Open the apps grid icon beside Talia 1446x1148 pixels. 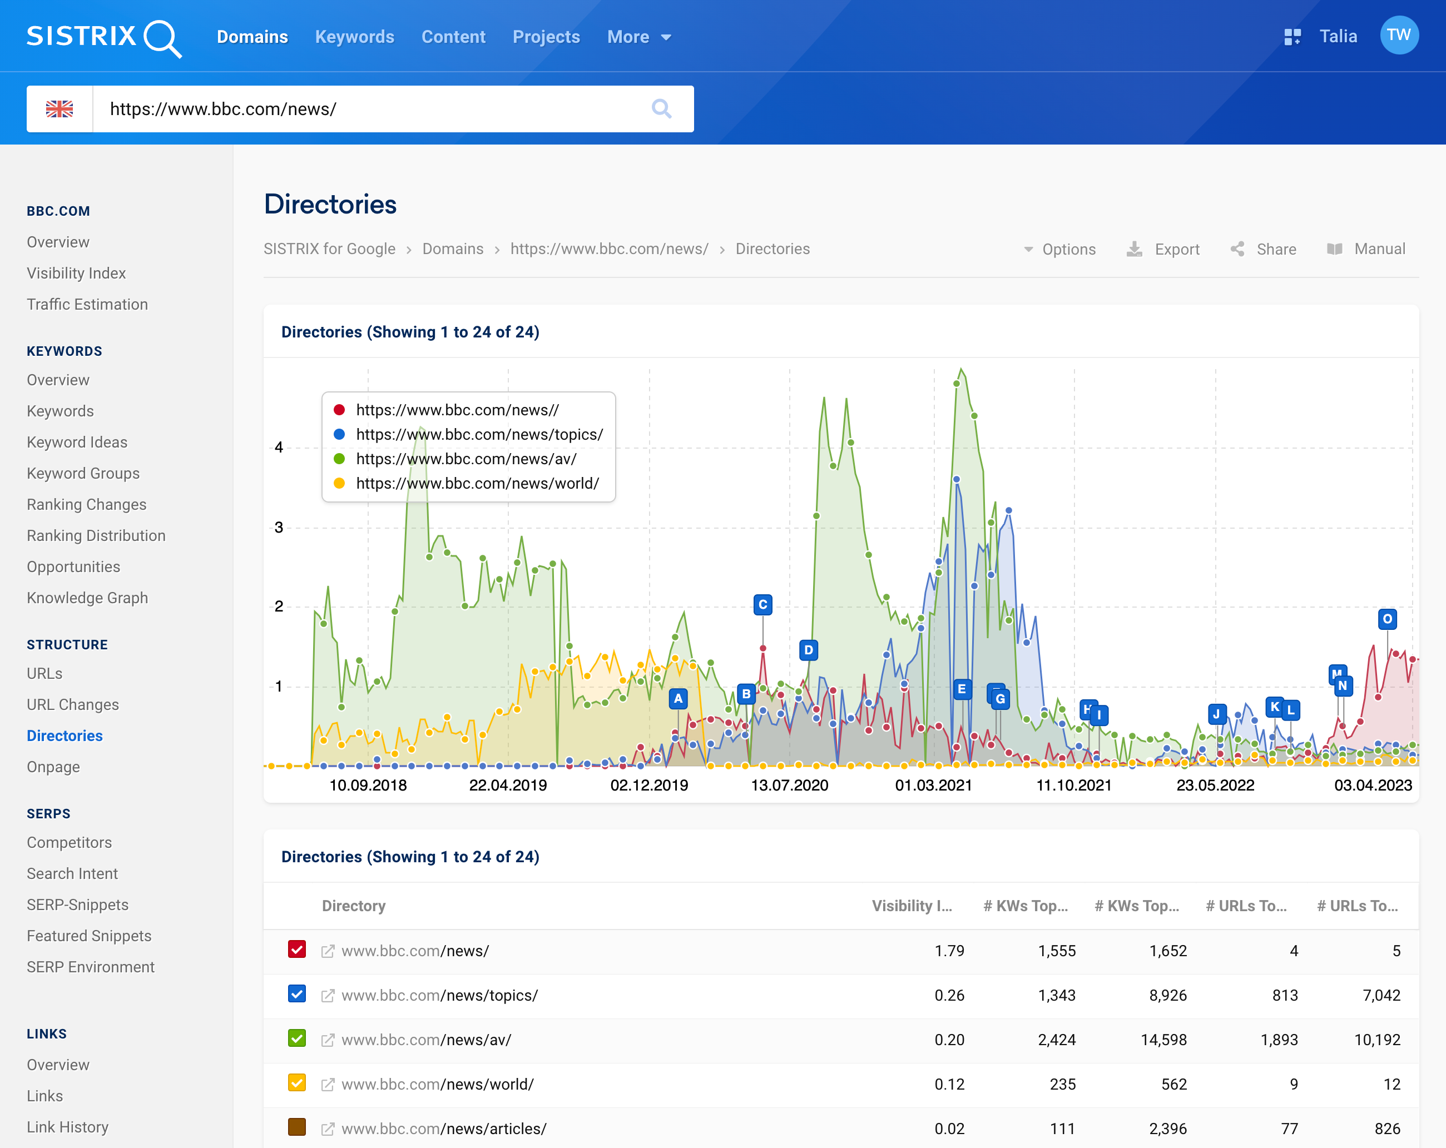pyautogui.click(x=1293, y=37)
